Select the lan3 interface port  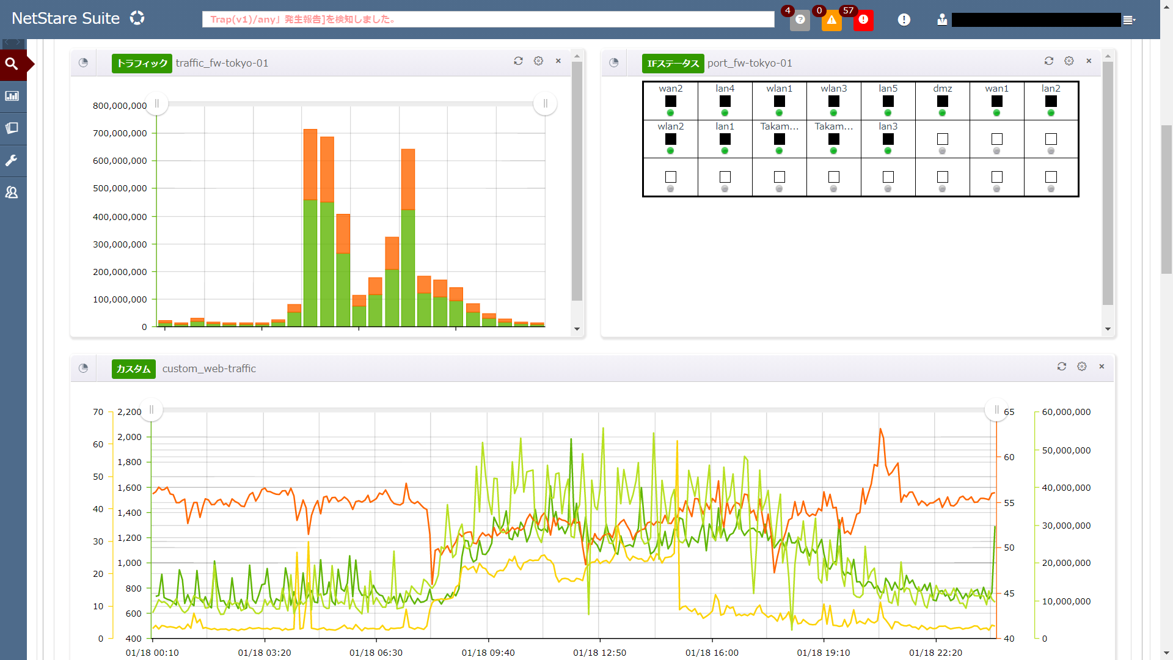888,139
